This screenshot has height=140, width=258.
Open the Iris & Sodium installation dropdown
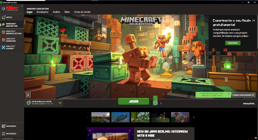click(x=44, y=103)
